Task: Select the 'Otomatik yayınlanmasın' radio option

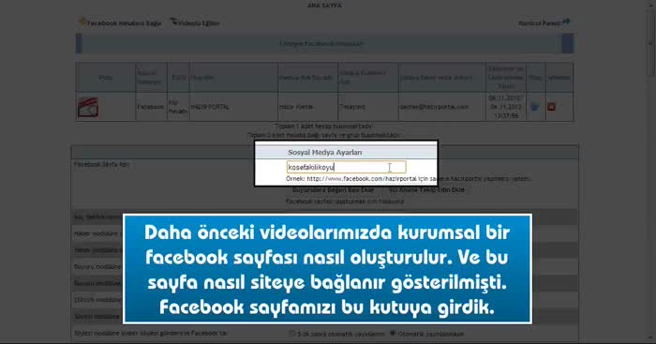Action: pos(393,334)
